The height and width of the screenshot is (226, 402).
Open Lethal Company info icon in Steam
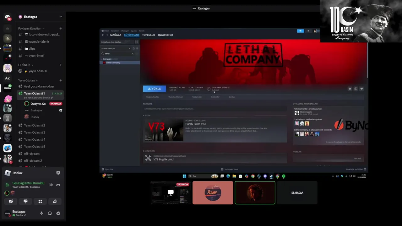pyautogui.click(x=356, y=89)
